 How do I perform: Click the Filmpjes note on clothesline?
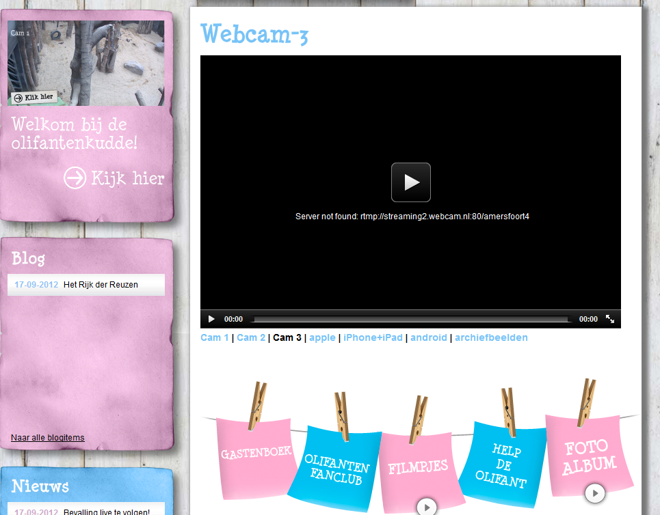[417, 468]
